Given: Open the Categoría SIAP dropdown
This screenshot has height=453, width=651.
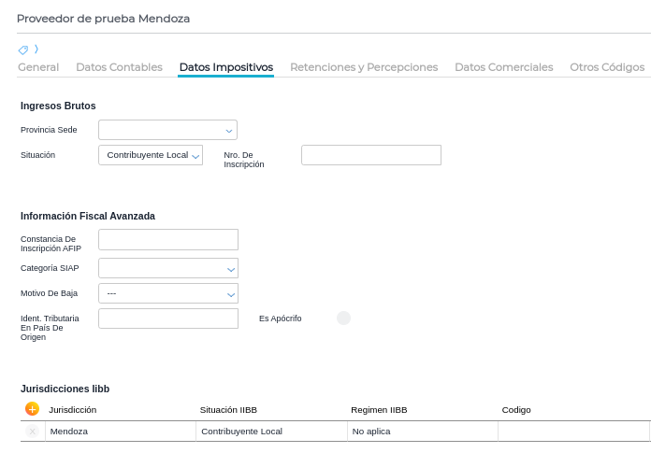Looking at the screenshot, I should pyautogui.click(x=168, y=269).
